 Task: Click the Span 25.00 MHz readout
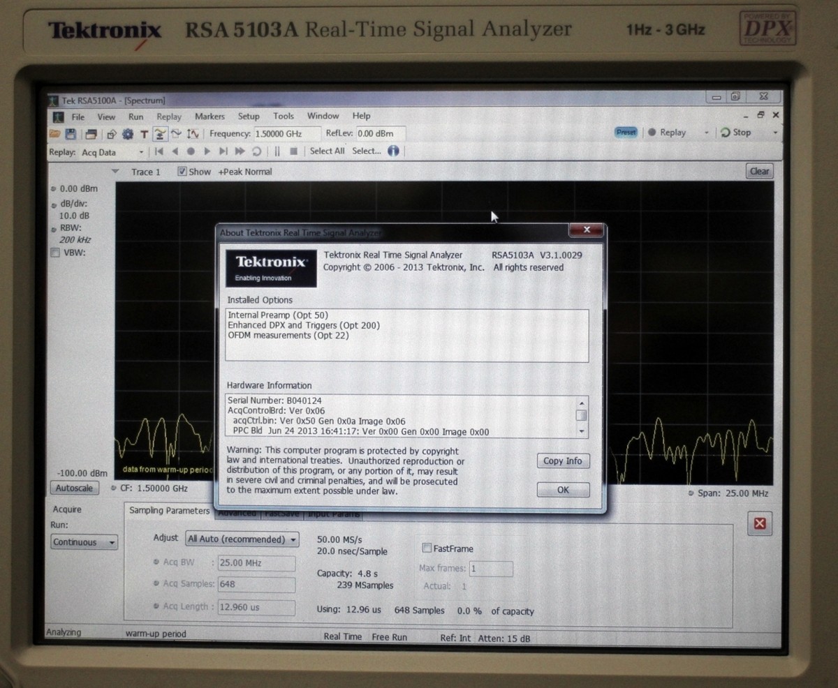pyautogui.click(x=733, y=493)
